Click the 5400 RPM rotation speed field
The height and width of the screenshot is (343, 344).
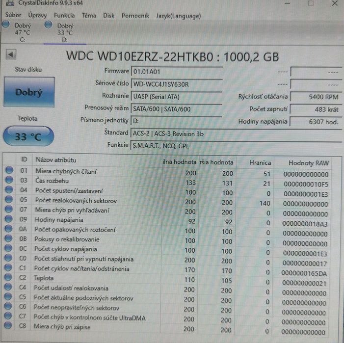coord(316,97)
